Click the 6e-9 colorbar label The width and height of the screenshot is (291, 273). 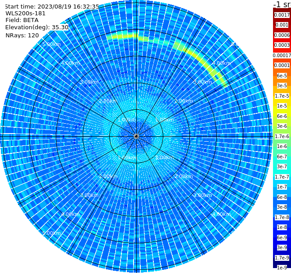282,237
